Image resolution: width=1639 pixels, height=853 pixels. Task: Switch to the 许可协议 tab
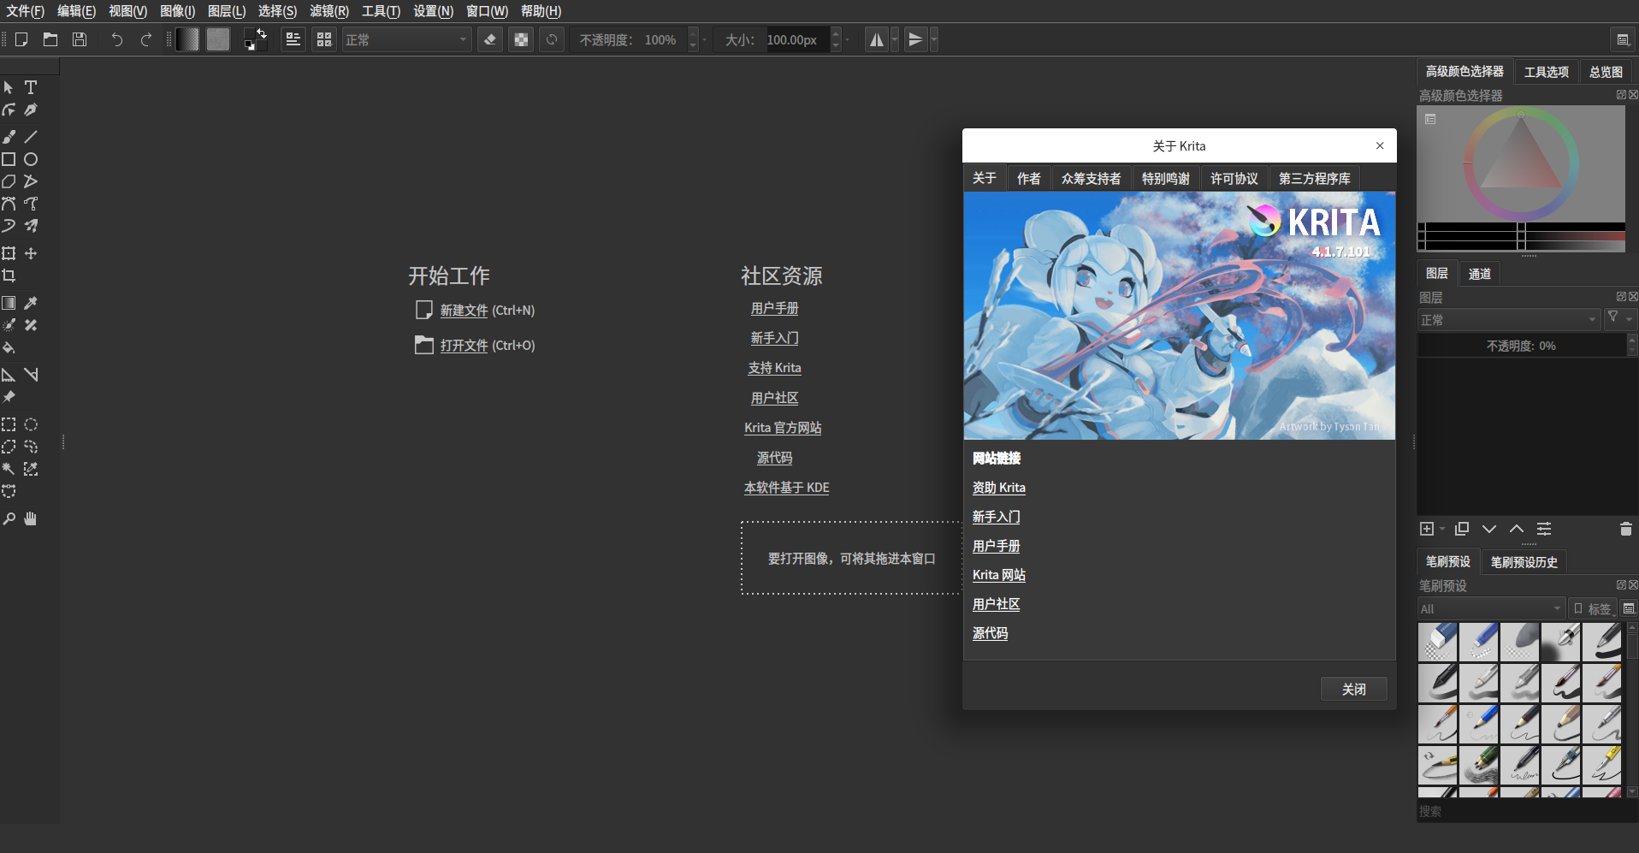point(1234,178)
